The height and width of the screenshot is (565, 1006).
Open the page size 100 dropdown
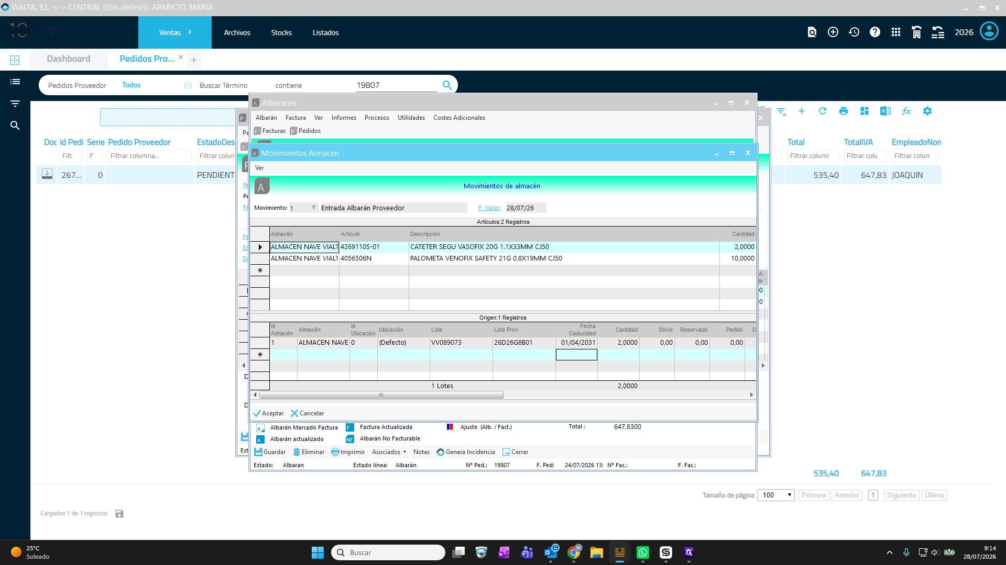point(775,495)
